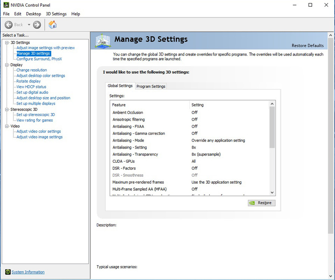
Task: Open Set up digital audio
Action: (32, 92)
